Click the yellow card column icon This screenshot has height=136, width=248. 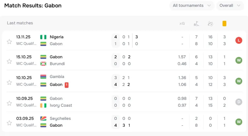pyautogui.click(x=224, y=24)
